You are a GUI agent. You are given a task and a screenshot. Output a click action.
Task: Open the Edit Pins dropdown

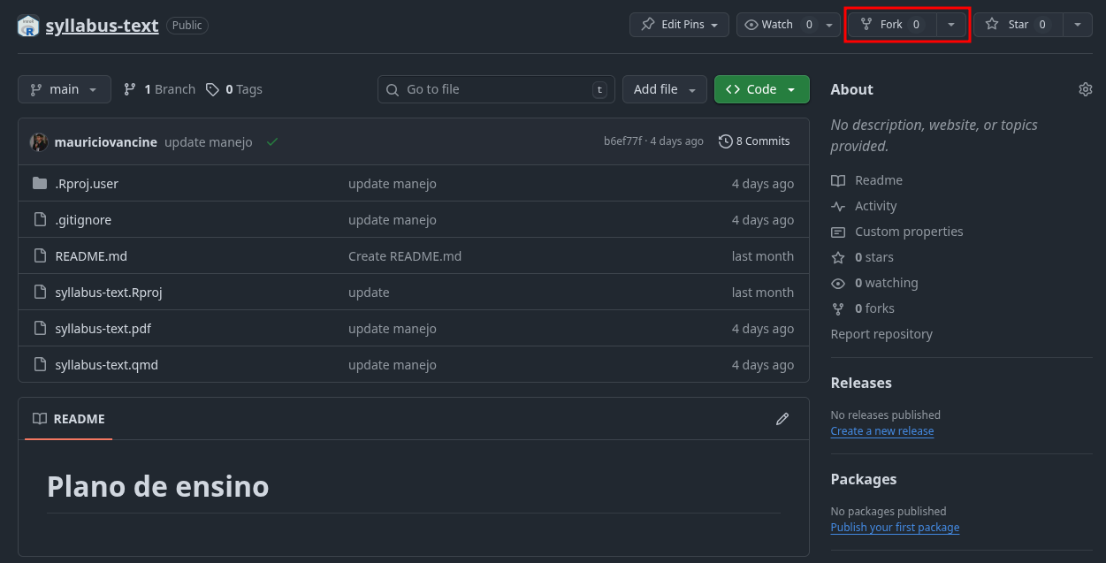pyautogui.click(x=679, y=25)
